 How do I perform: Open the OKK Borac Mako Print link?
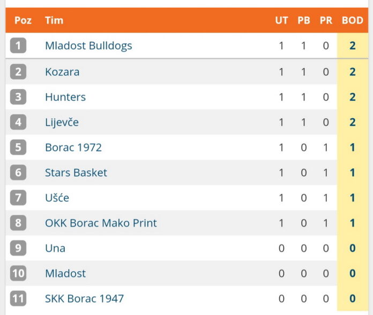tap(101, 223)
